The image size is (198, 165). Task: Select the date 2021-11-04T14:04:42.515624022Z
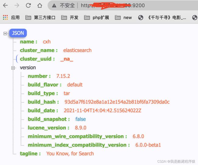pyautogui.click(x=103, y=110)
